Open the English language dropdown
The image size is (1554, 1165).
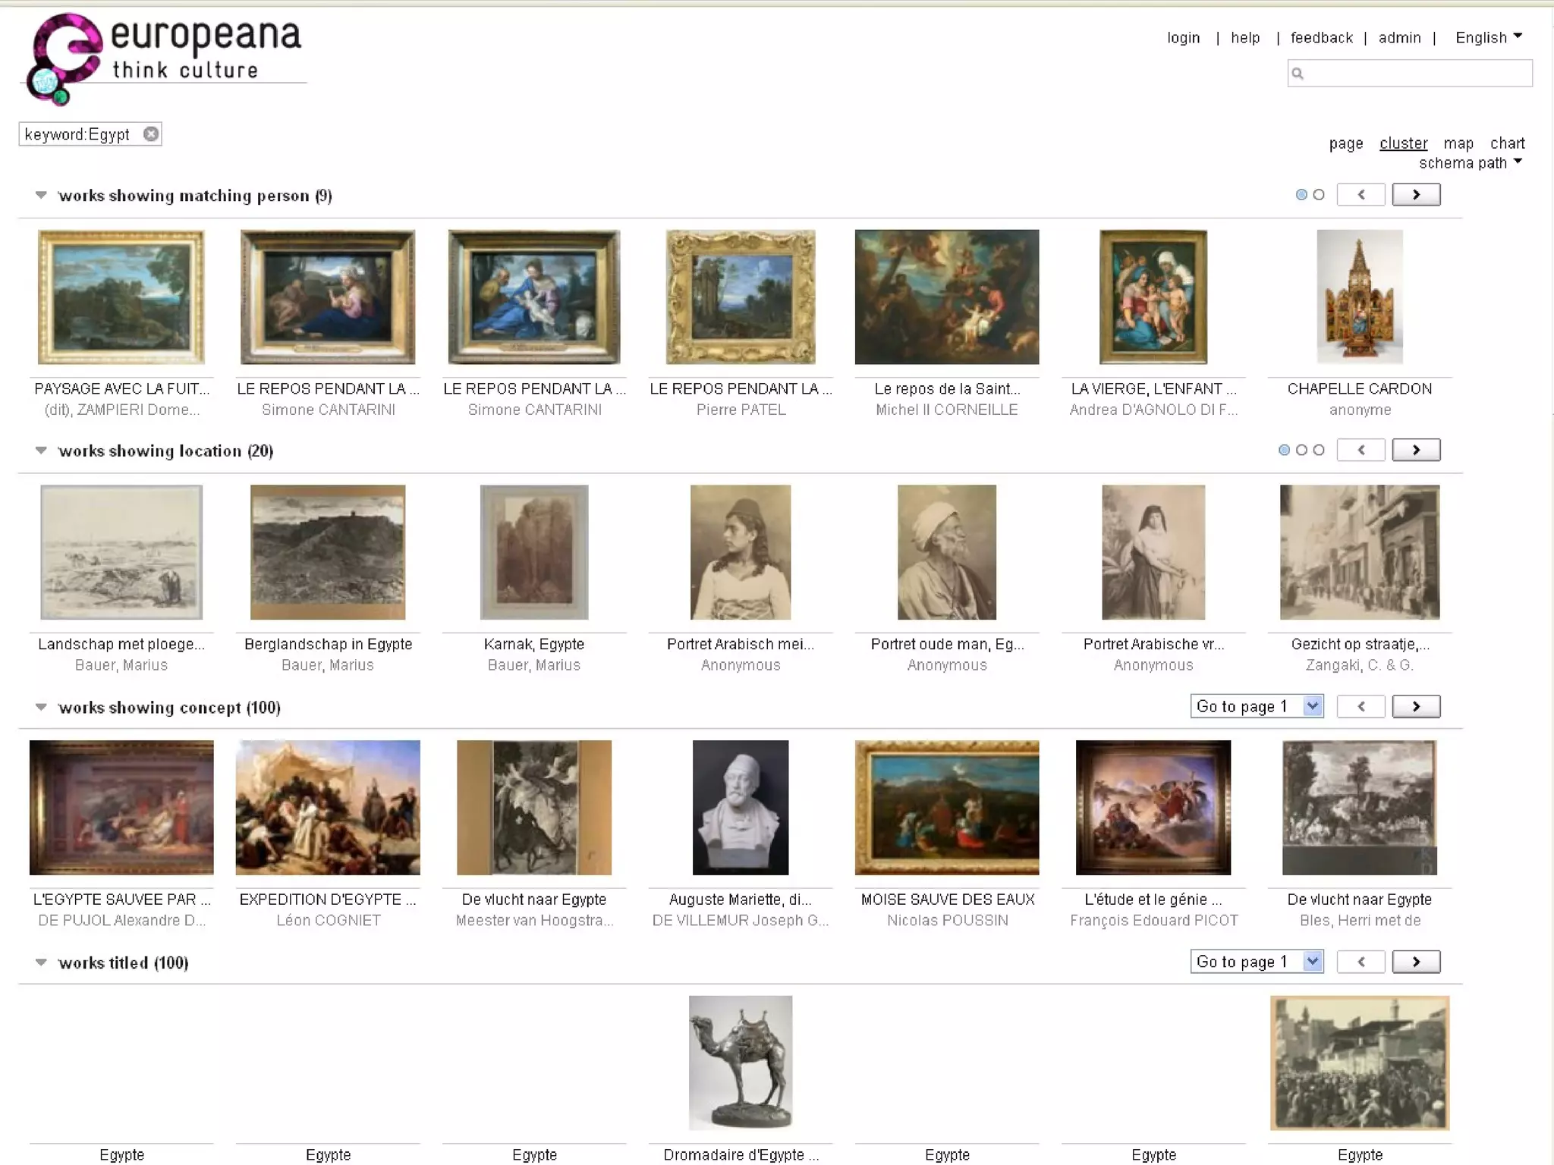coord(1488,37)
